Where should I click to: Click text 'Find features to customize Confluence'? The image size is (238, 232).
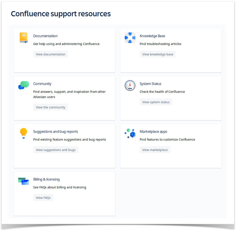(x=167, y=140)
